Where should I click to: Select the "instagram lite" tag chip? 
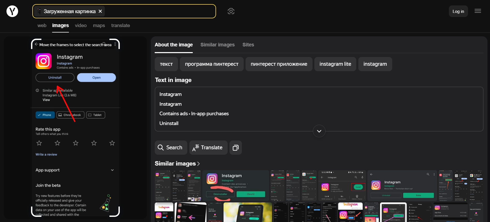point(335,64)
